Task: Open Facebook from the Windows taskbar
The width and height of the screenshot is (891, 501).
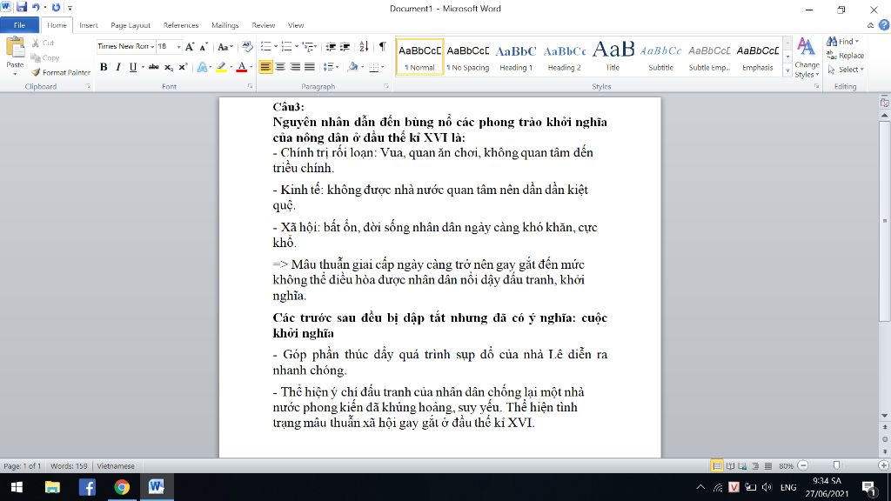Action: [87, 487]
